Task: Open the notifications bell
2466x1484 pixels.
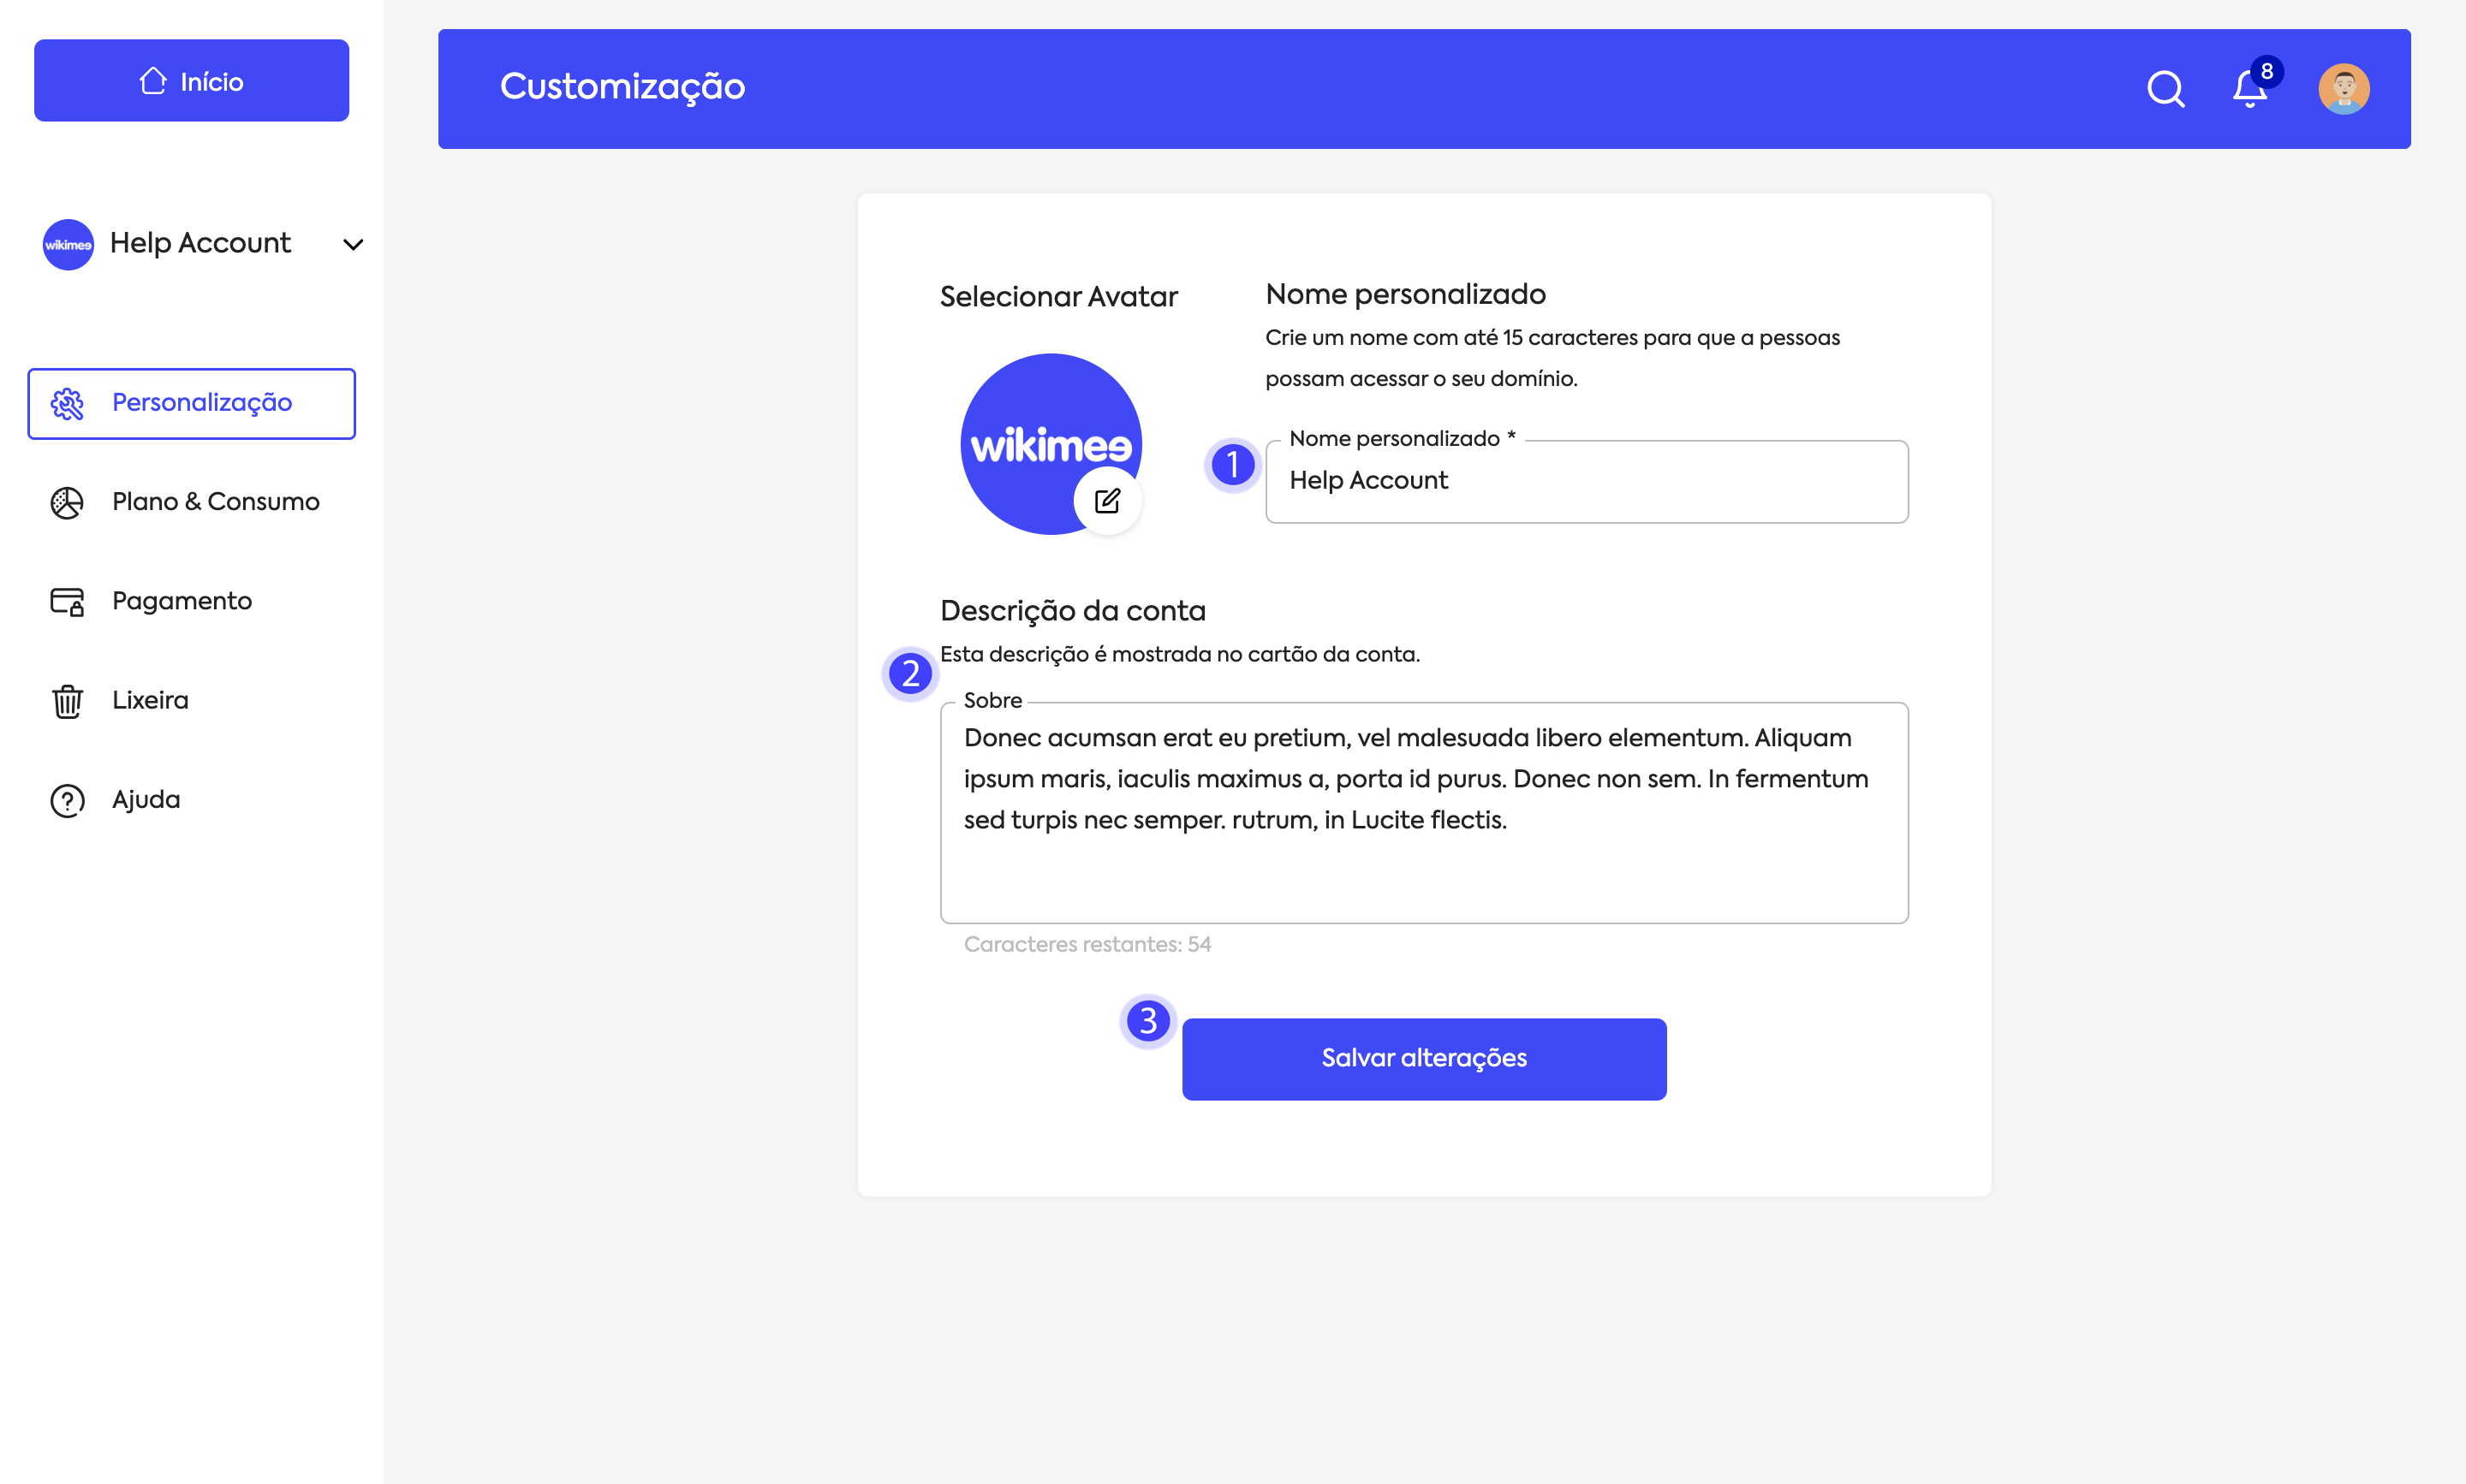Action: click(2249, 89)
